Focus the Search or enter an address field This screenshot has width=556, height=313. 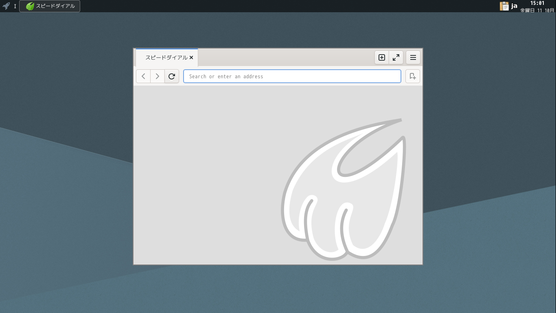pyautogui.click(x=292, y=76)
